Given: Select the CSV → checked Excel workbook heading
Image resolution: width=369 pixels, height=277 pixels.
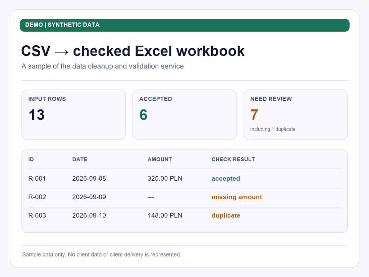Looking at the screenshot, I should coord(133,51).
